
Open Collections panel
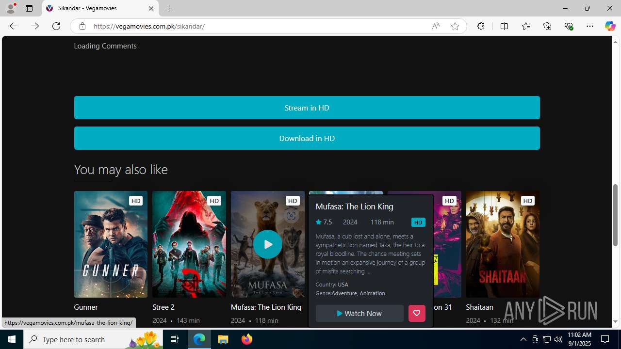click(547, 26)
